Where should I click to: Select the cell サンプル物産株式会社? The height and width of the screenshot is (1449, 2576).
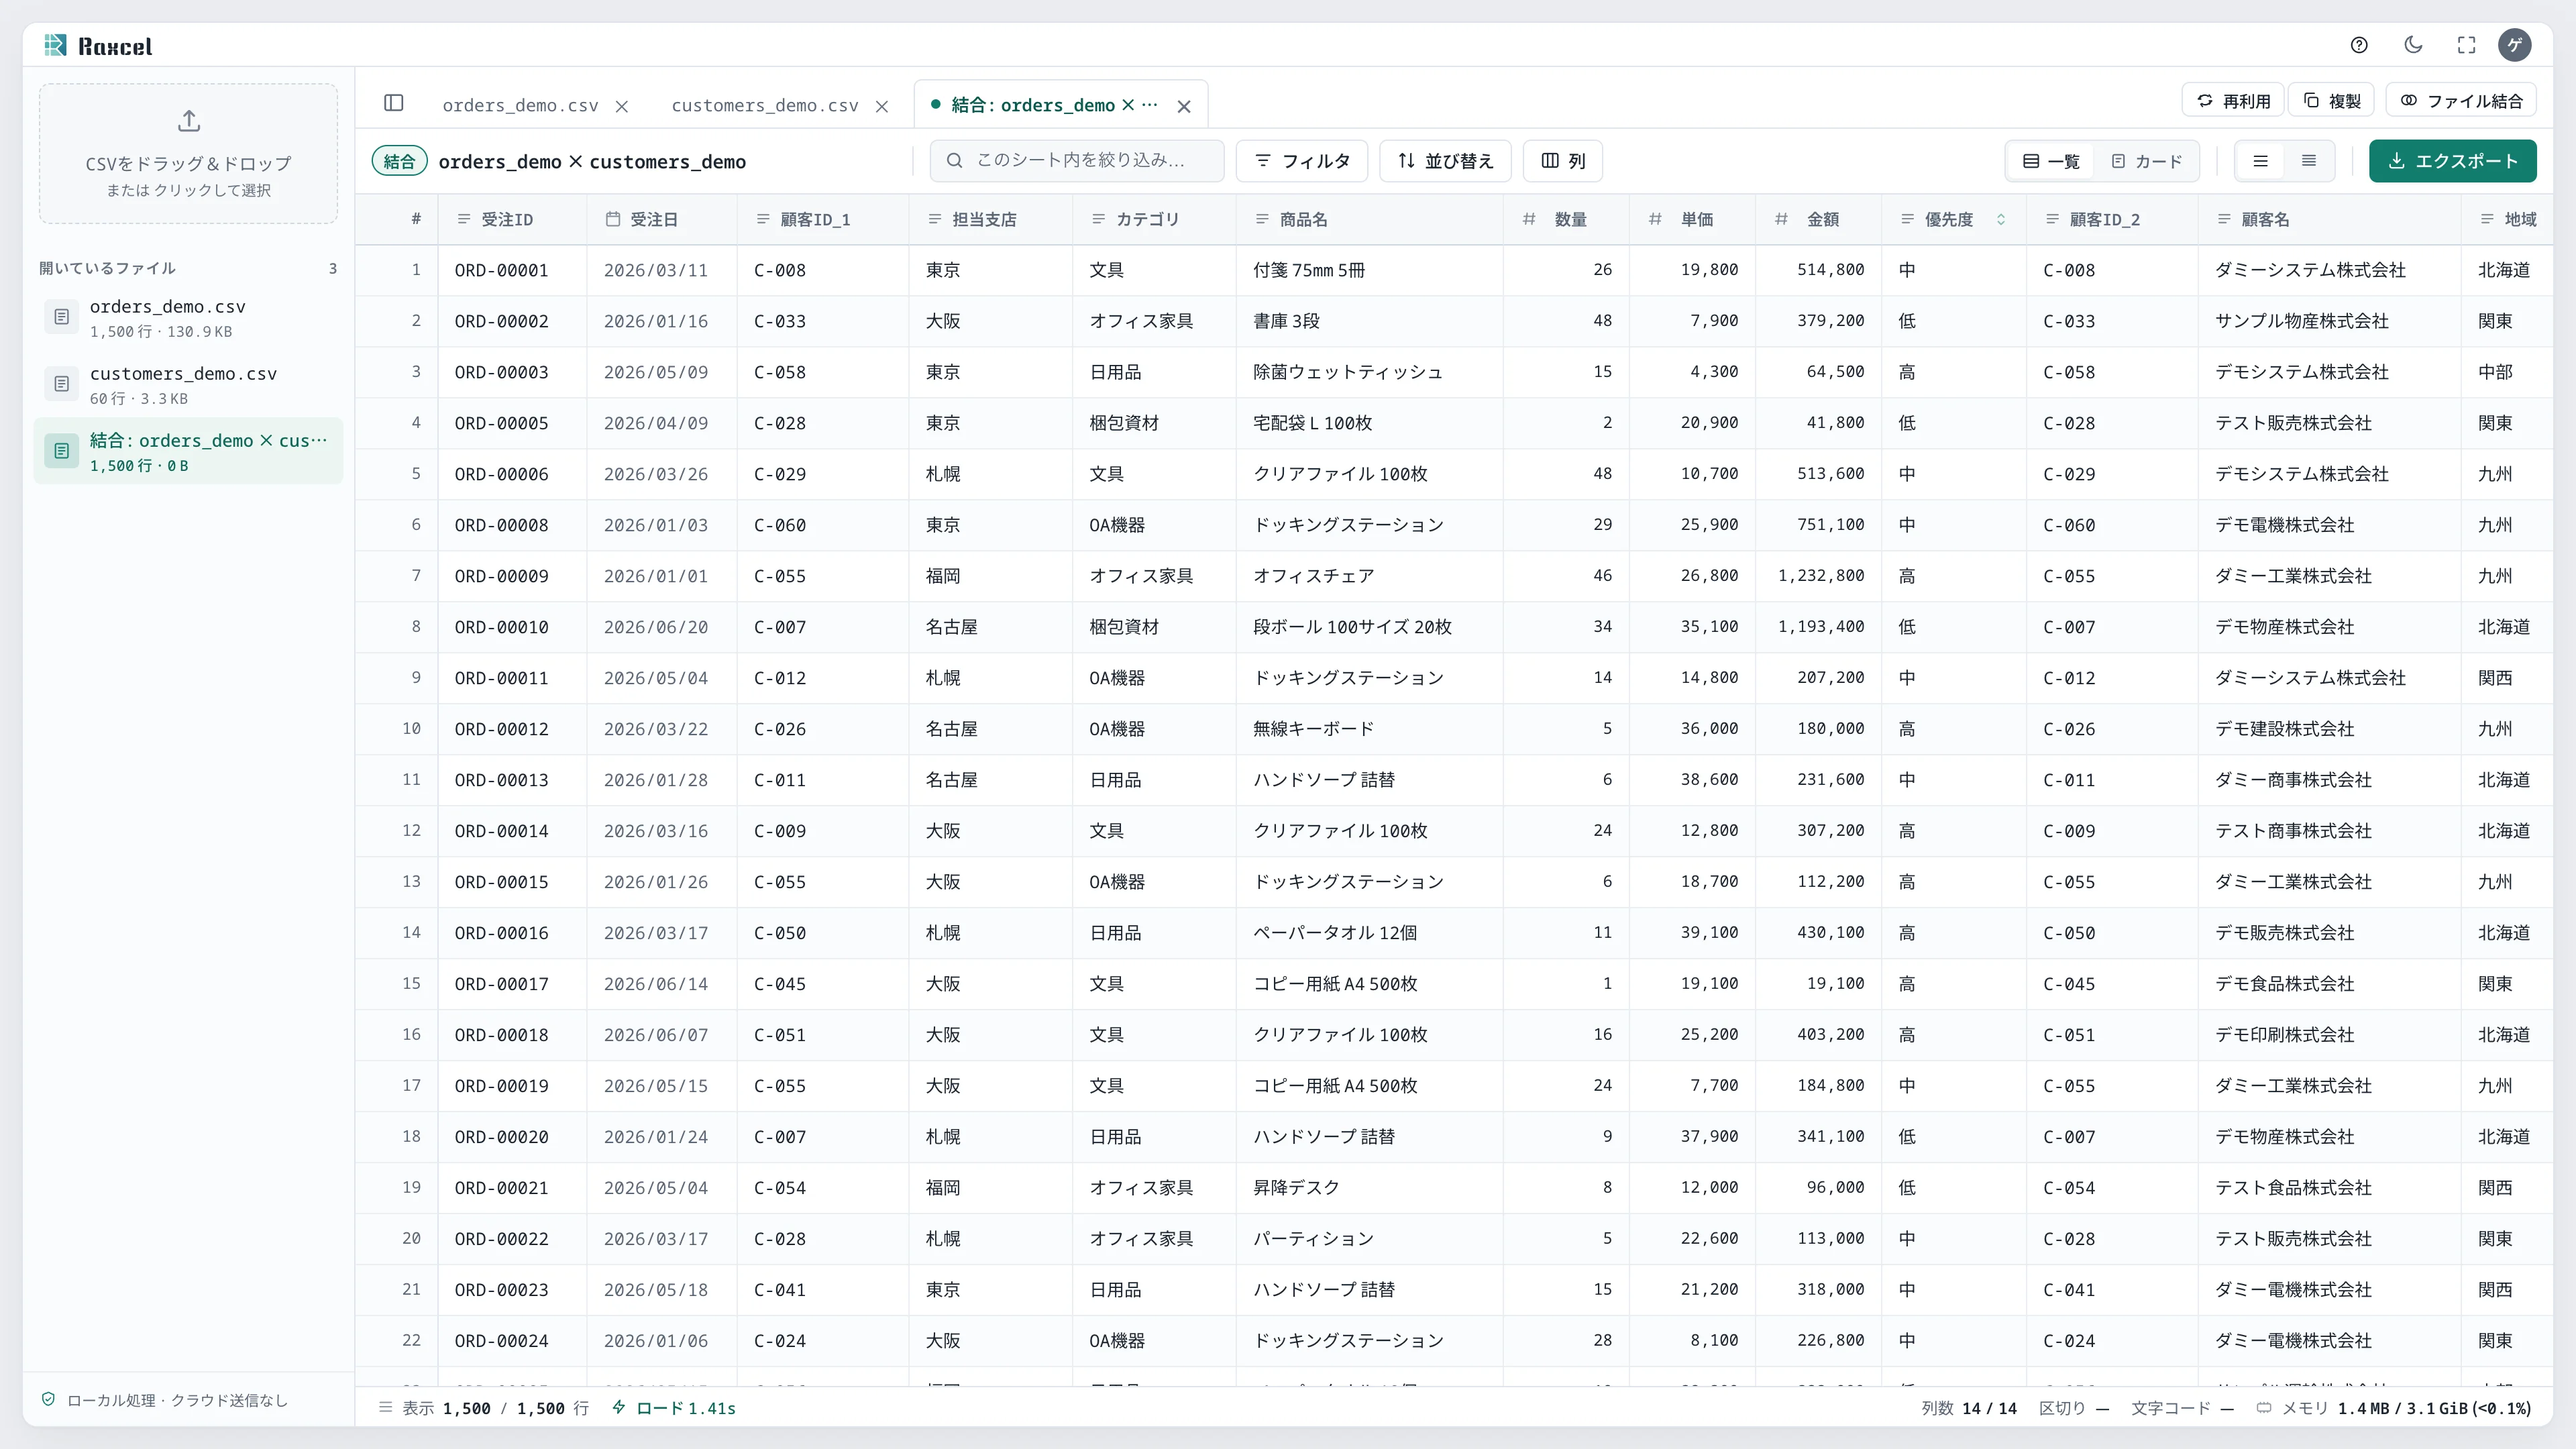pos(2329,321)
